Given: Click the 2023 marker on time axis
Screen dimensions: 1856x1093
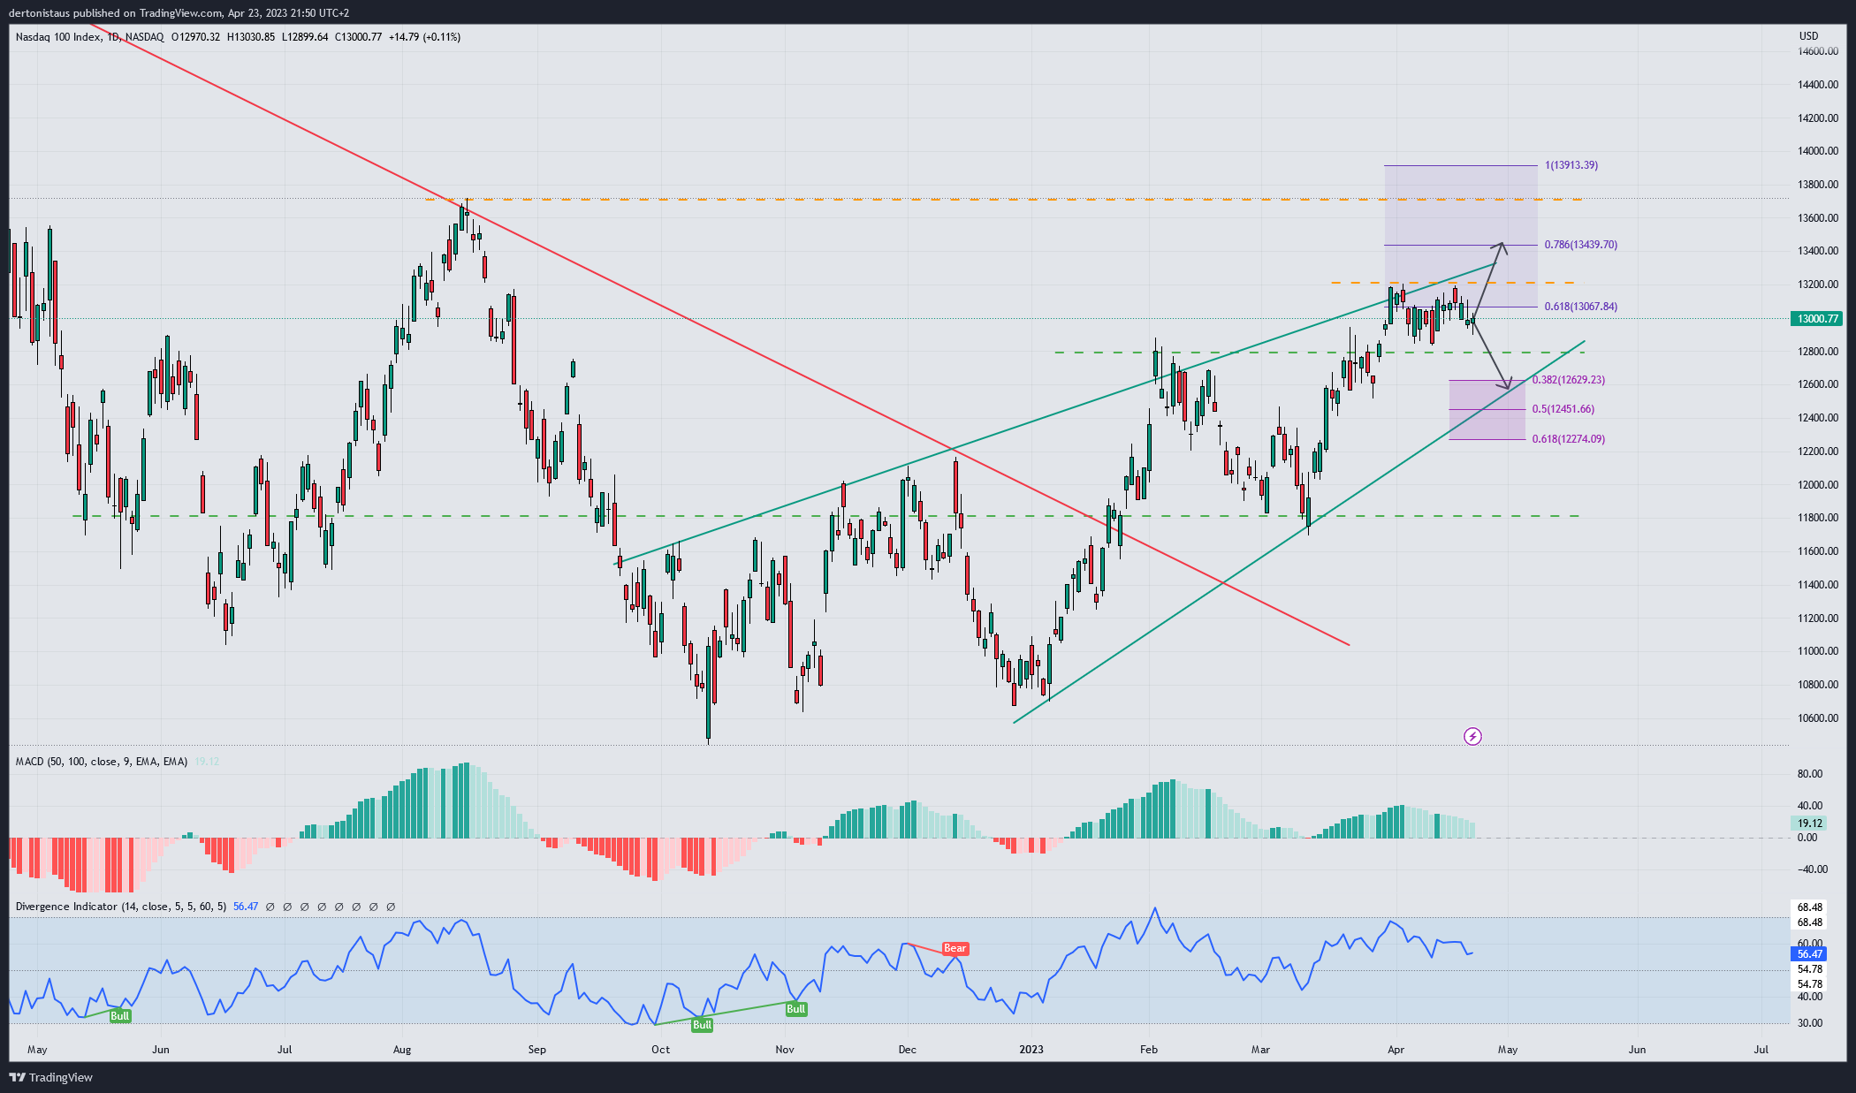Looking at the screenshot, I should click(x=1031, y=1050).
